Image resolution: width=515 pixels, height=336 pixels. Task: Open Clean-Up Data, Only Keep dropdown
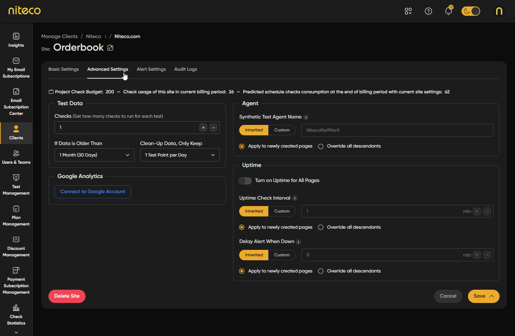coord(180,155)
